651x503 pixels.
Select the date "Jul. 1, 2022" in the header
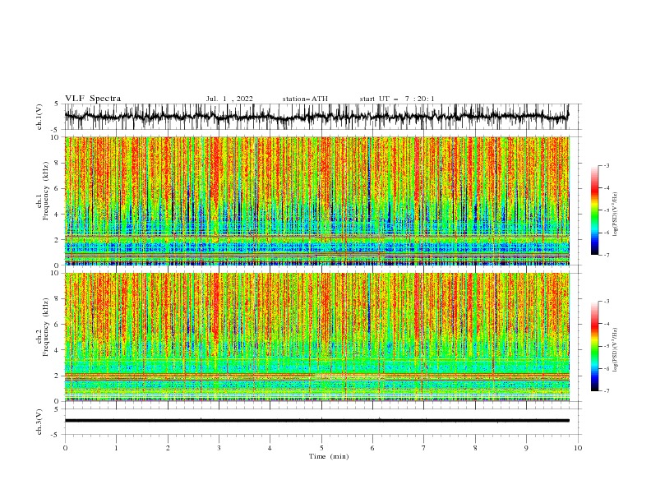229,99
